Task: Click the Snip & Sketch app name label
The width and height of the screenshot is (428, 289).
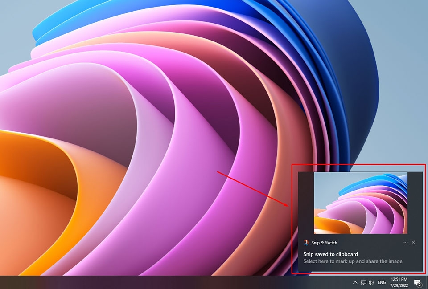Action: click(324, 243)
